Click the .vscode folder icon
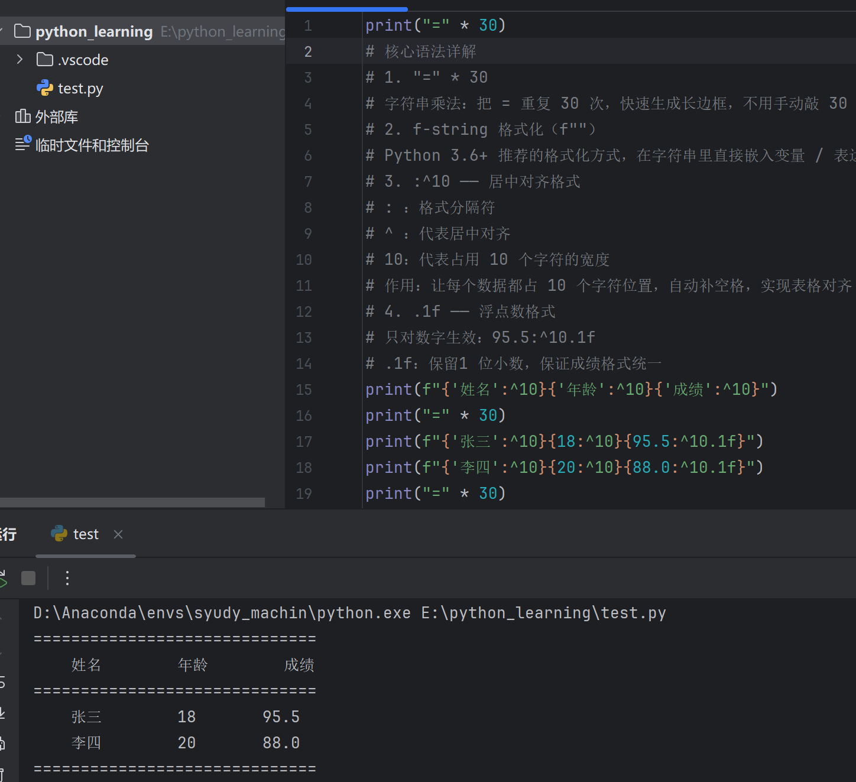 (45, 60)
